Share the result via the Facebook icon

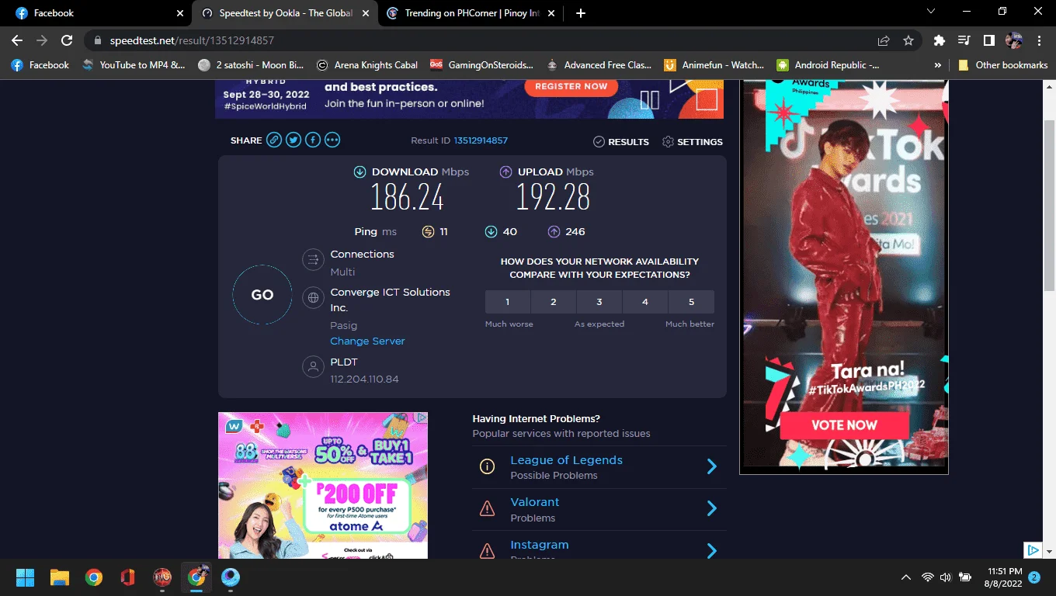tap(313, 140)
